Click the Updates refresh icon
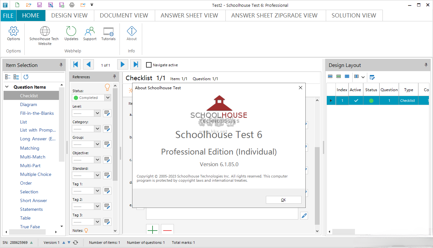This screenshot has width=433, height=248. 71,31
